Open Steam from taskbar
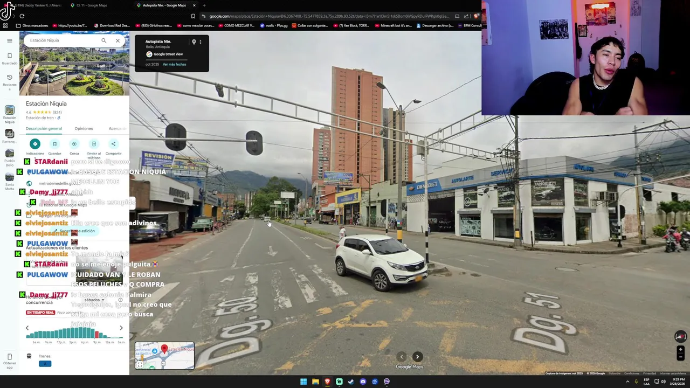Image resolution: width=690 pixels, height=388 pixels. (x=351, y=382)
